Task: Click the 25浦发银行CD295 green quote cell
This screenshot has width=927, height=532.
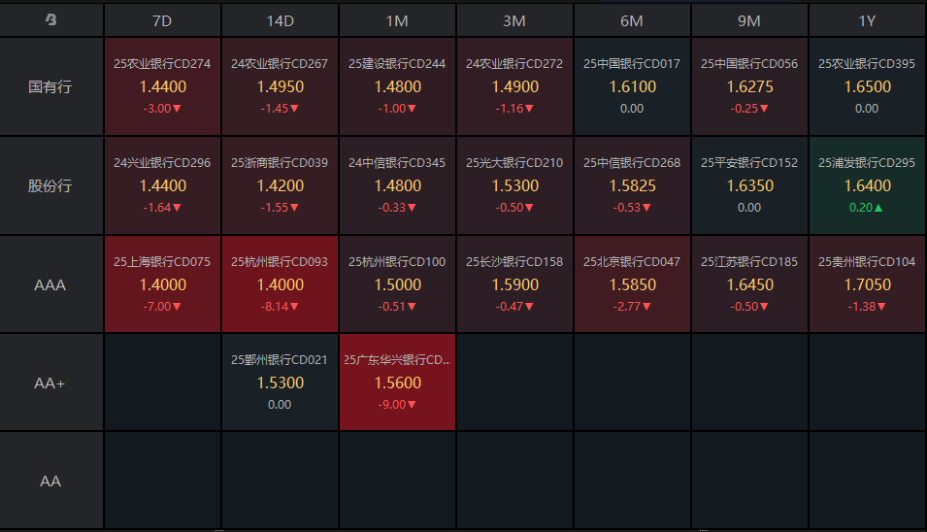Action: (867, 185)
